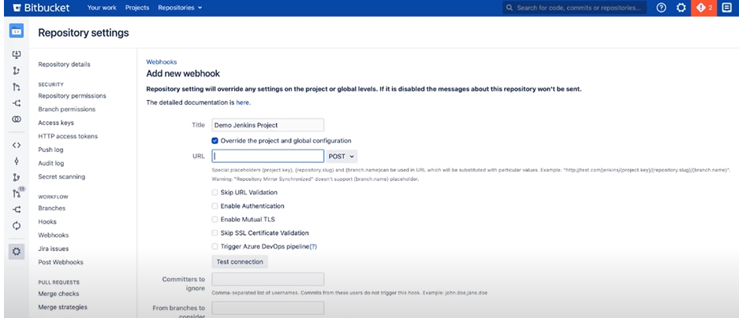
Task: Open Merge strategies settings page
Action: 62,307
